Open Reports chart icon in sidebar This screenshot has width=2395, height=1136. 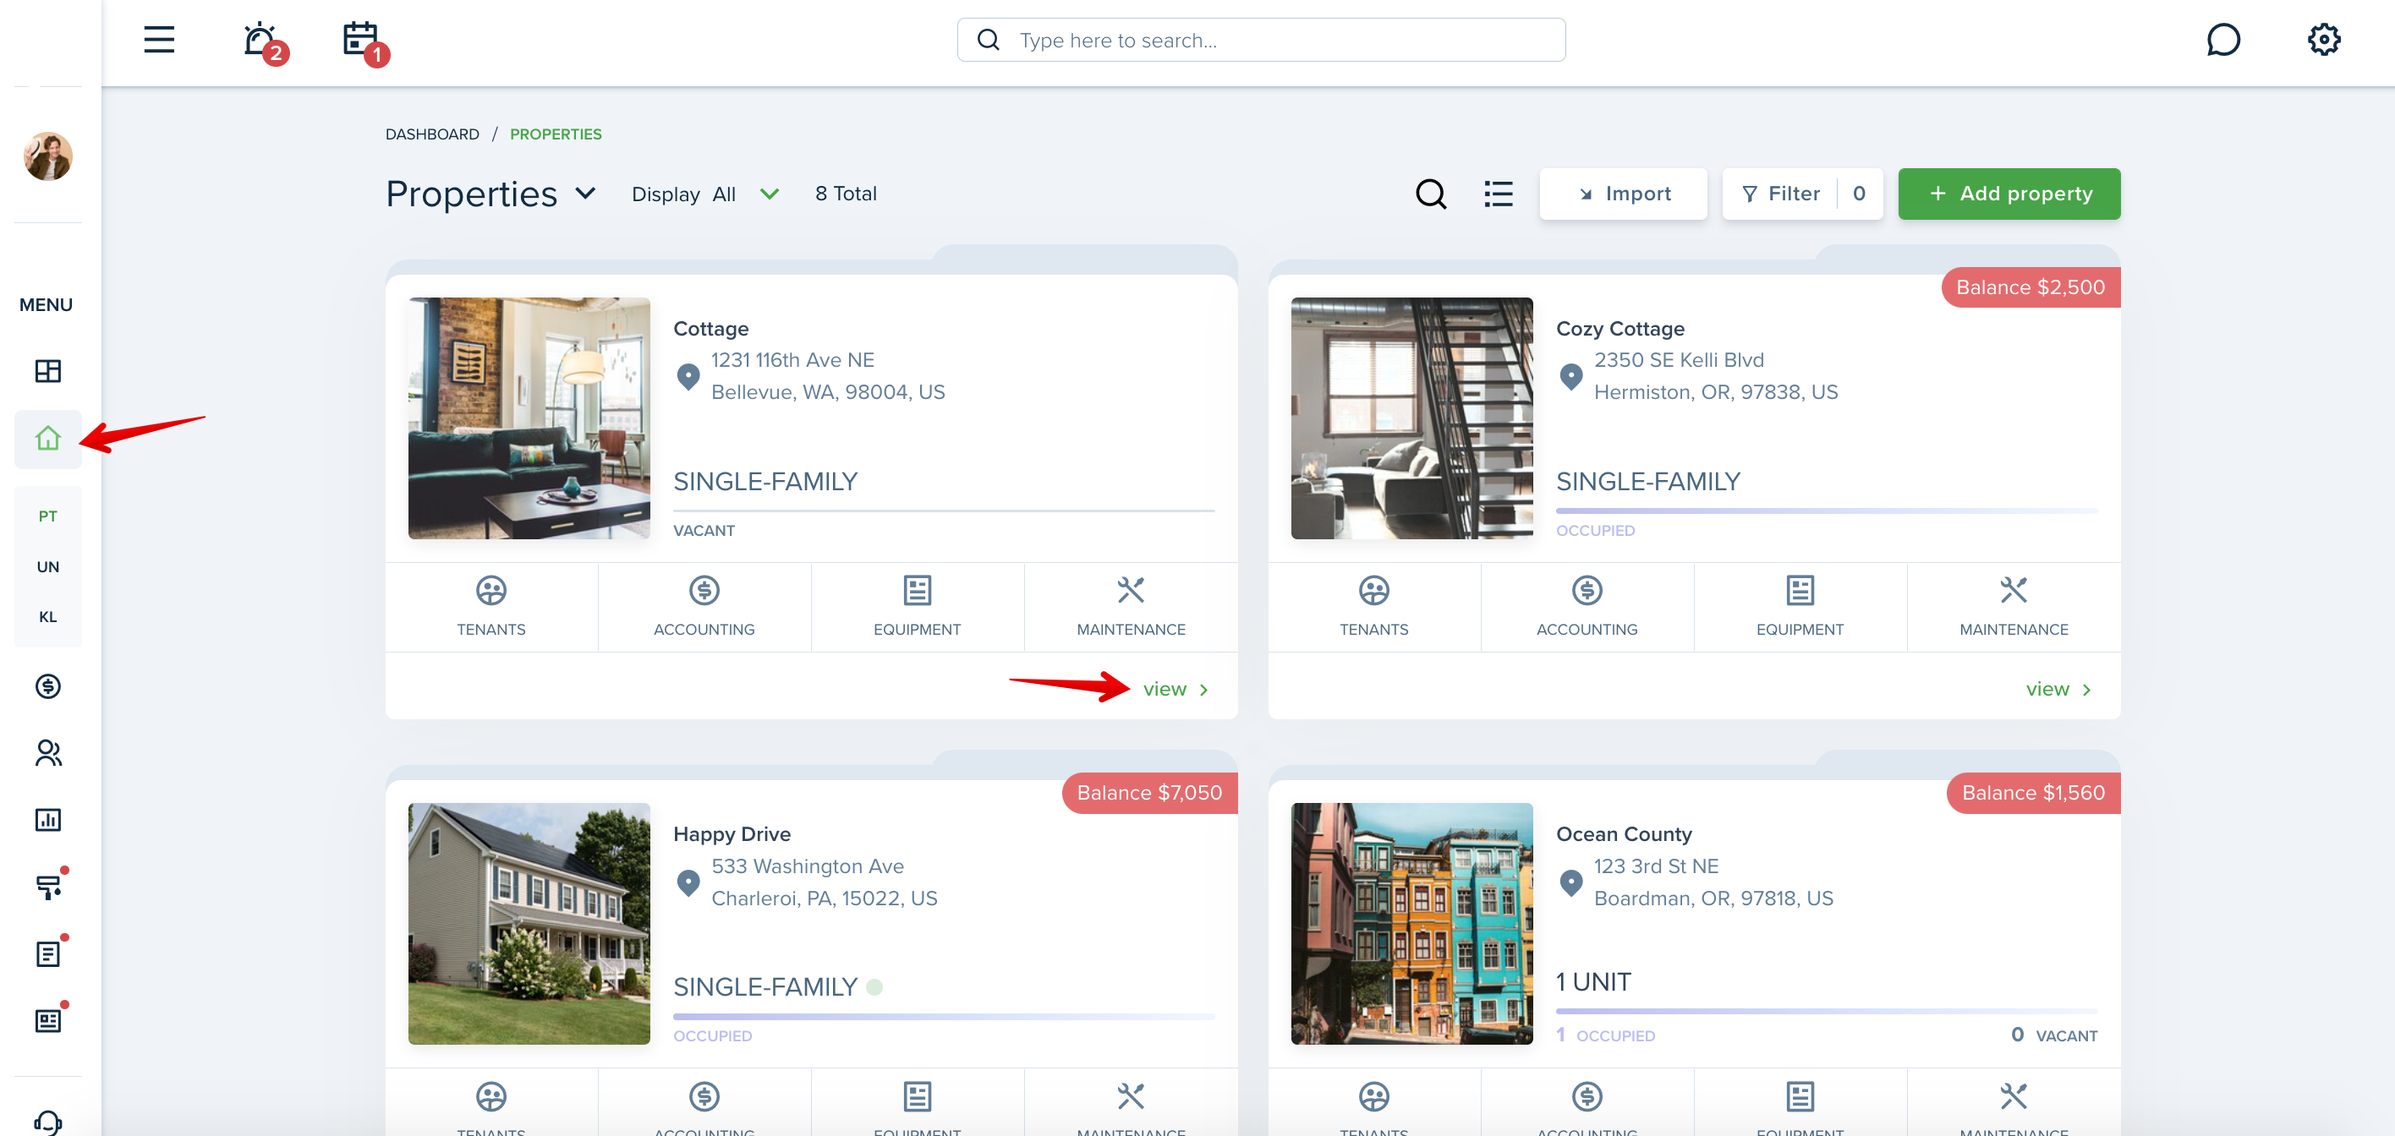pyautogui.click(x=47, y=820)
